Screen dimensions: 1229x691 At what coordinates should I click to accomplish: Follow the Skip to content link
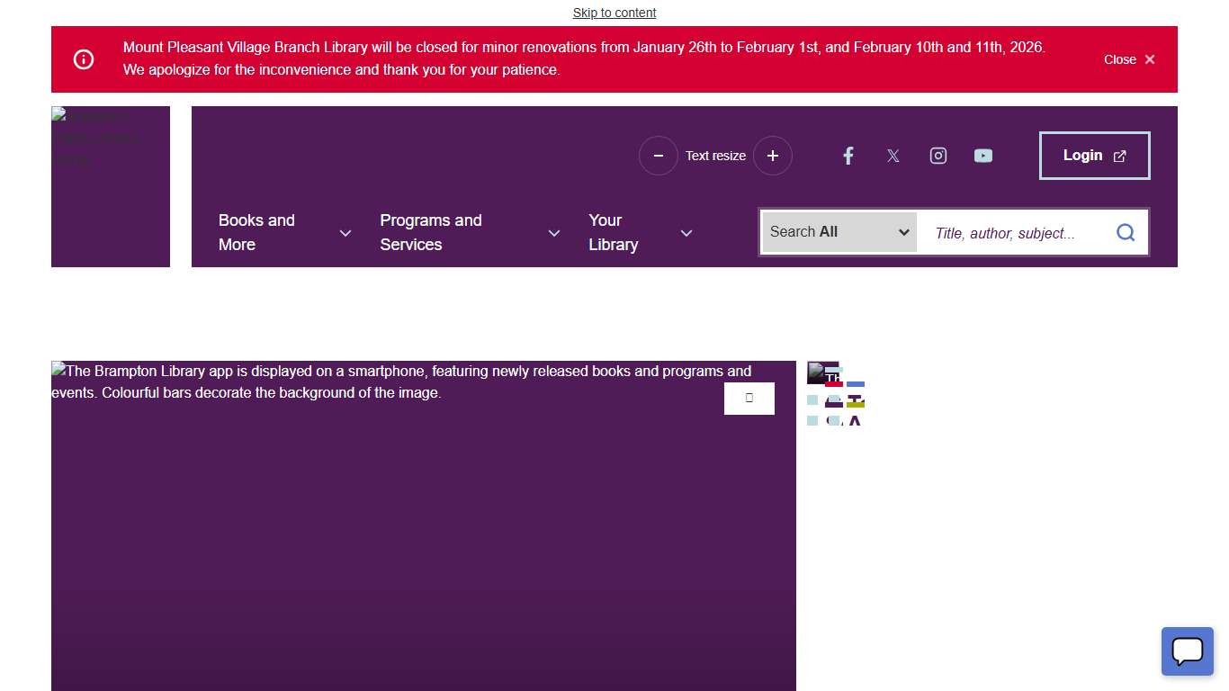(x=614, y=13)
